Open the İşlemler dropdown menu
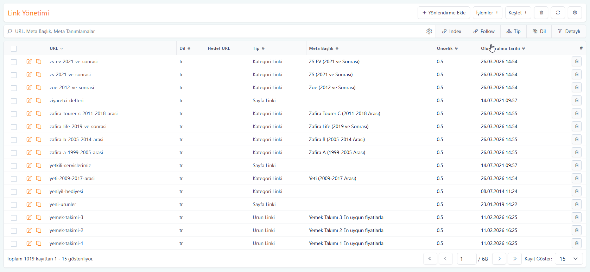This screenshot has height=272, width=590. [x=487, y=13]
